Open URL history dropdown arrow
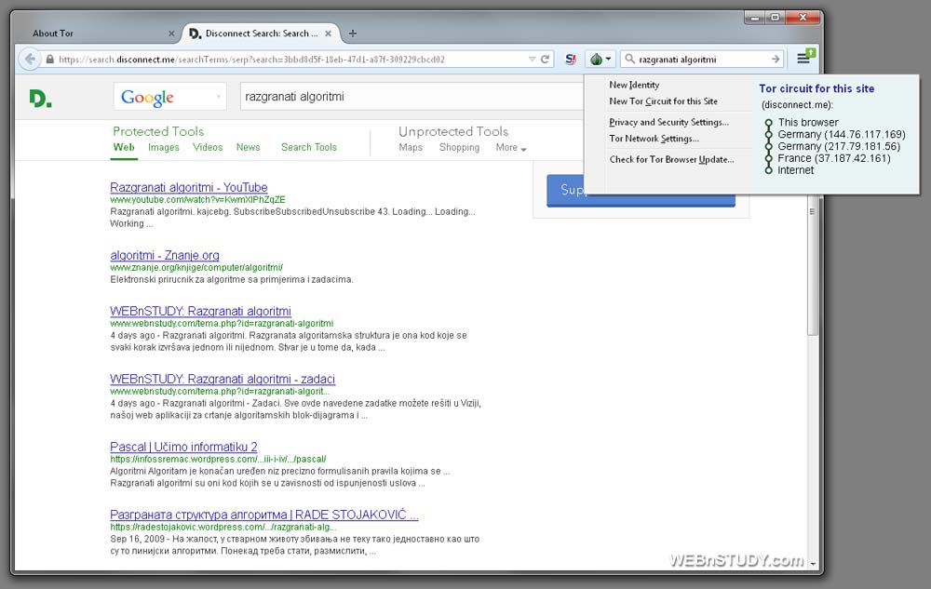The height and width of the screenshot is (589, 931). tap(532, 60)
